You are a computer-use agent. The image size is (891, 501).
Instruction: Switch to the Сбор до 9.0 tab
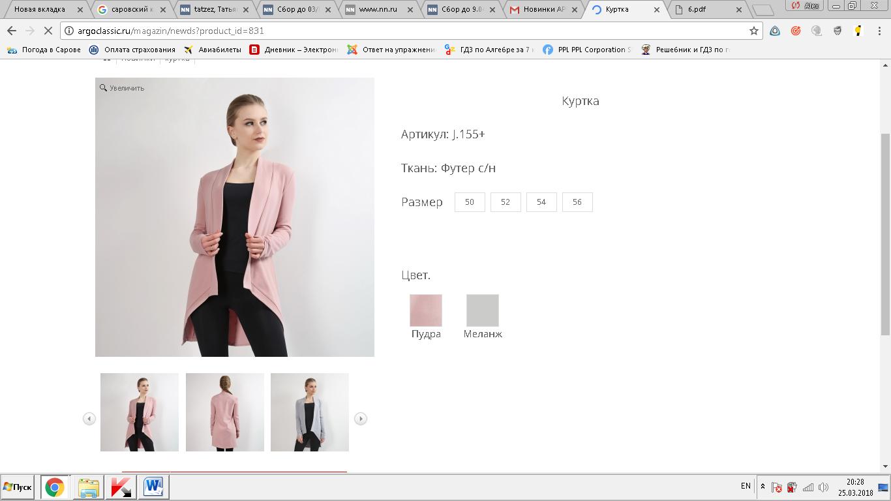coord(462,10)
